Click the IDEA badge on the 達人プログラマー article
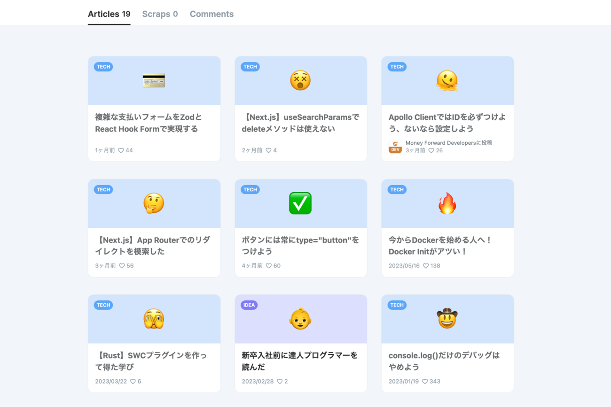The image size is (611, 407). (249, 305)
